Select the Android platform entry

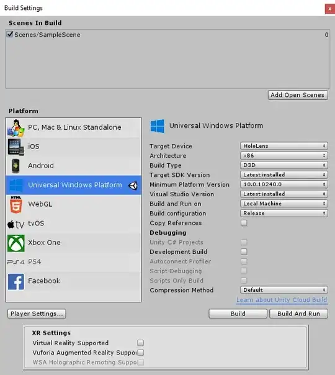(74, 166)
